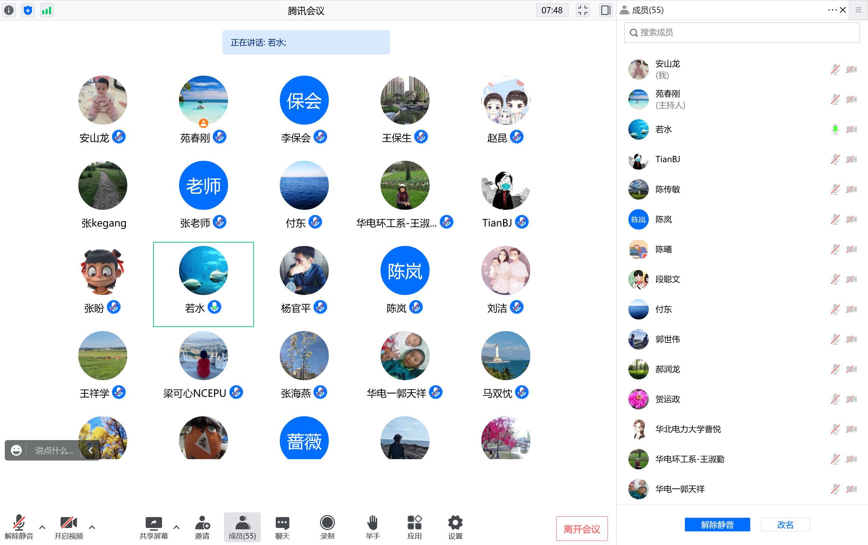Select 华电环工系-王淑勤 in member list

click(742, 459)
